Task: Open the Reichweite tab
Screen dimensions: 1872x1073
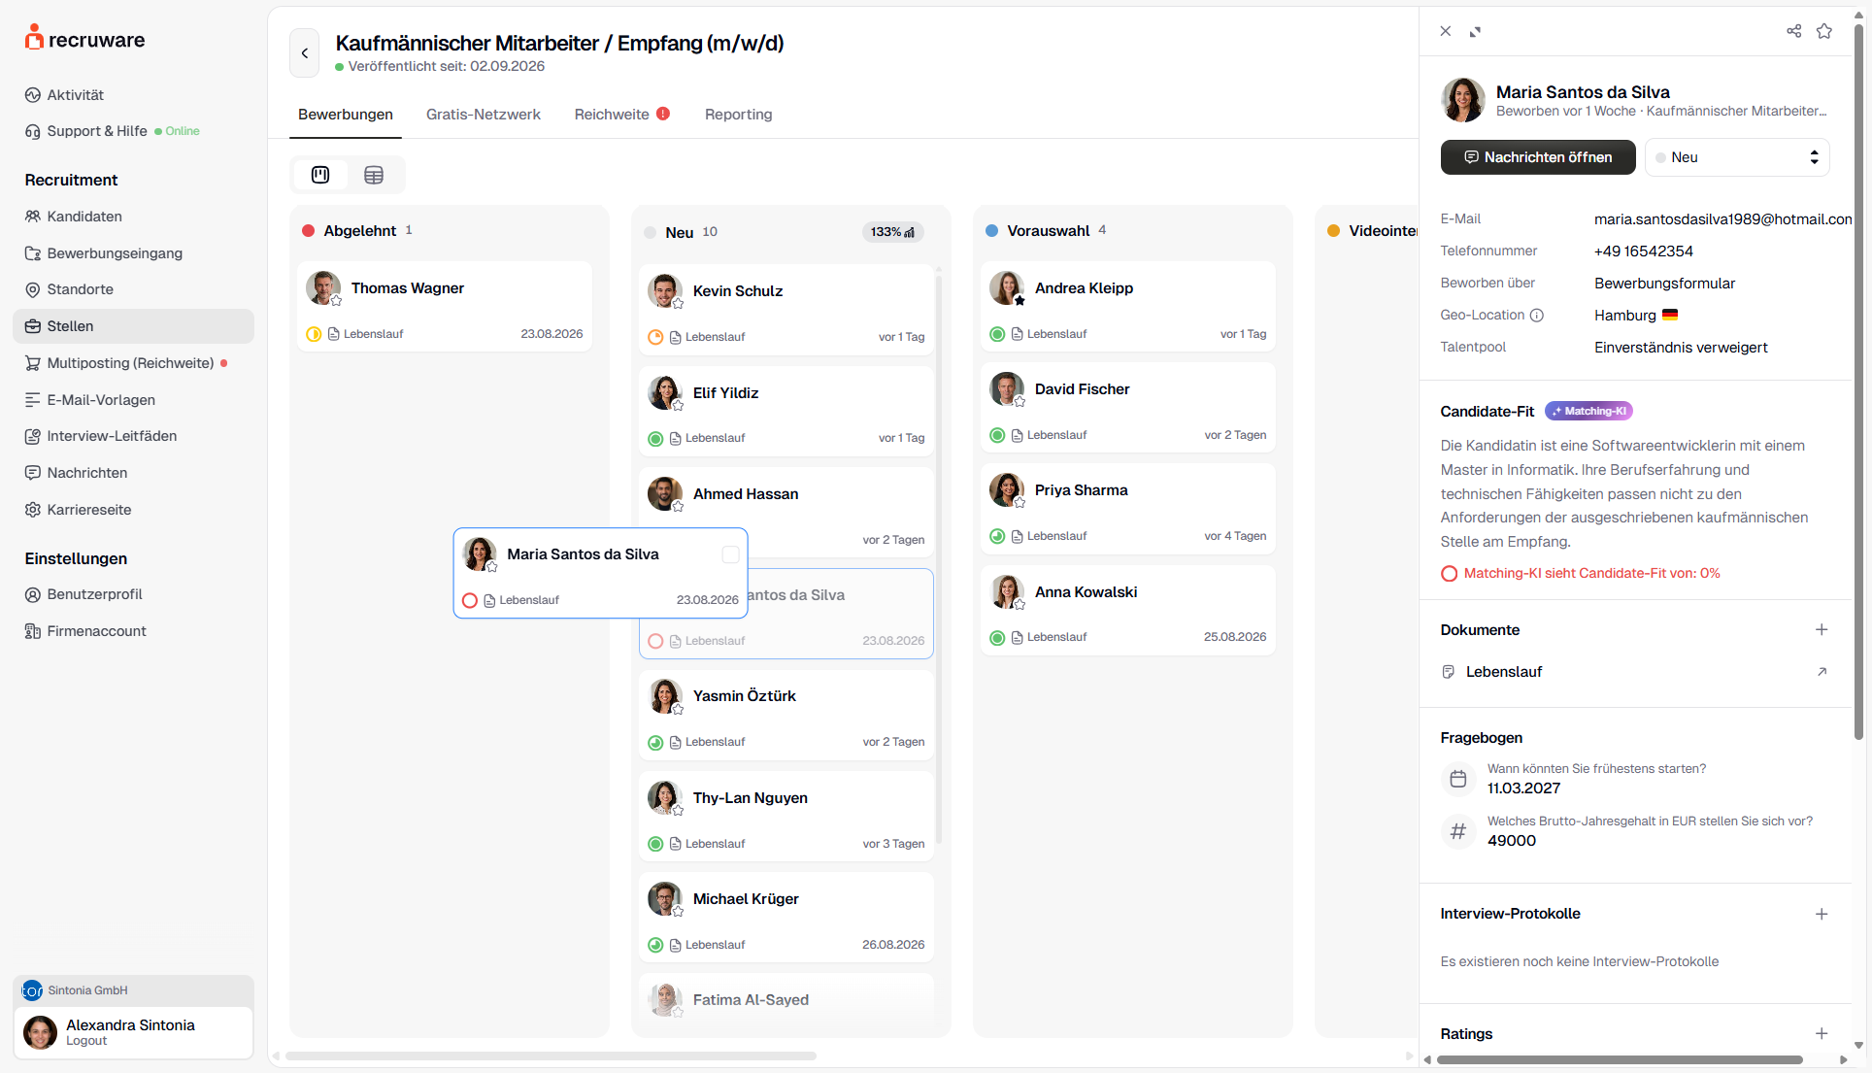Action: click(x=612, y=115)
